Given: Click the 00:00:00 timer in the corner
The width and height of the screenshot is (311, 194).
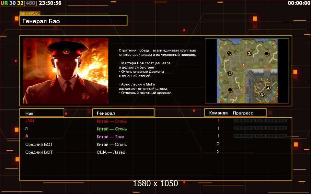Looking at the screenshot, I should coord(299,3).
